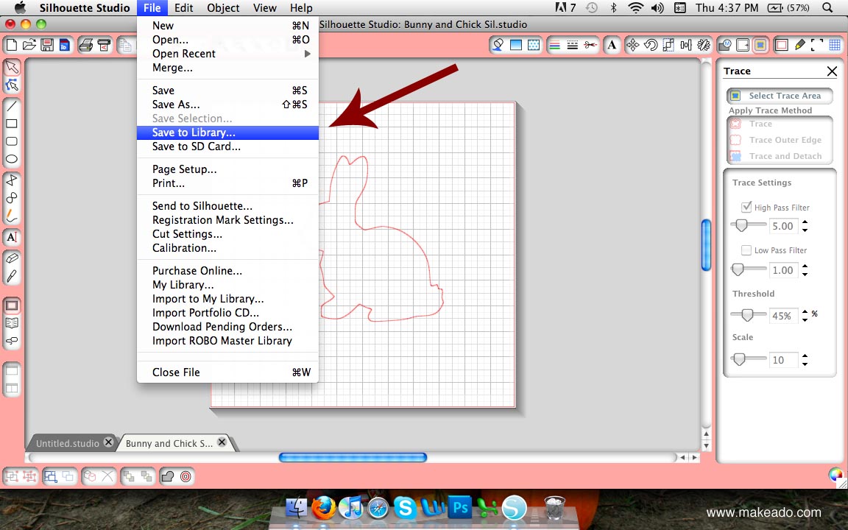
Task: Adjust the Threshold slider handle
Action: tap(747, 315)
